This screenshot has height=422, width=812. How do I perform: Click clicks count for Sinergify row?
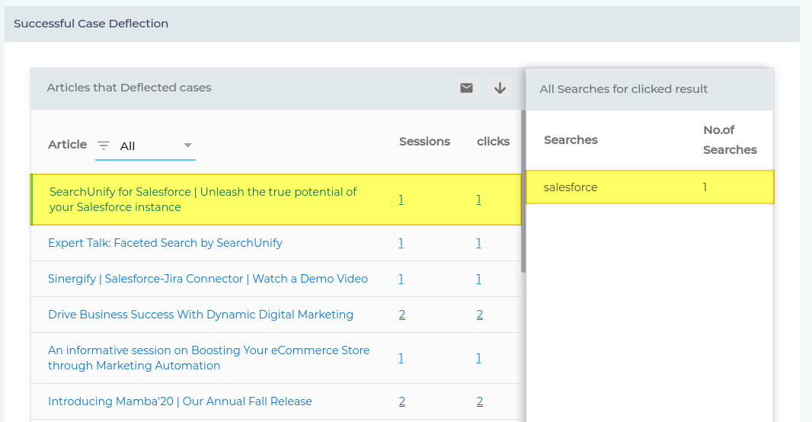pyautogui.click(x=478, y=279)
